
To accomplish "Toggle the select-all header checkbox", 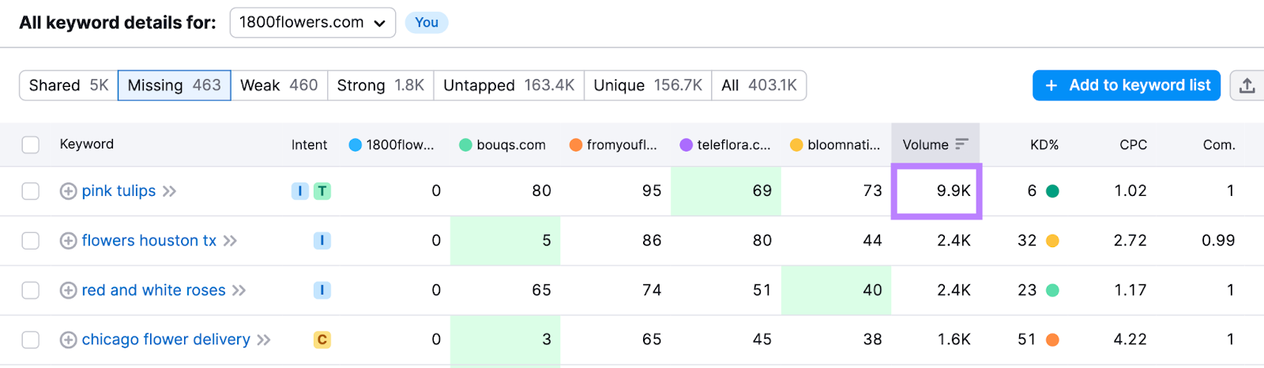I will pyautogui.click(x=31, y=145).
